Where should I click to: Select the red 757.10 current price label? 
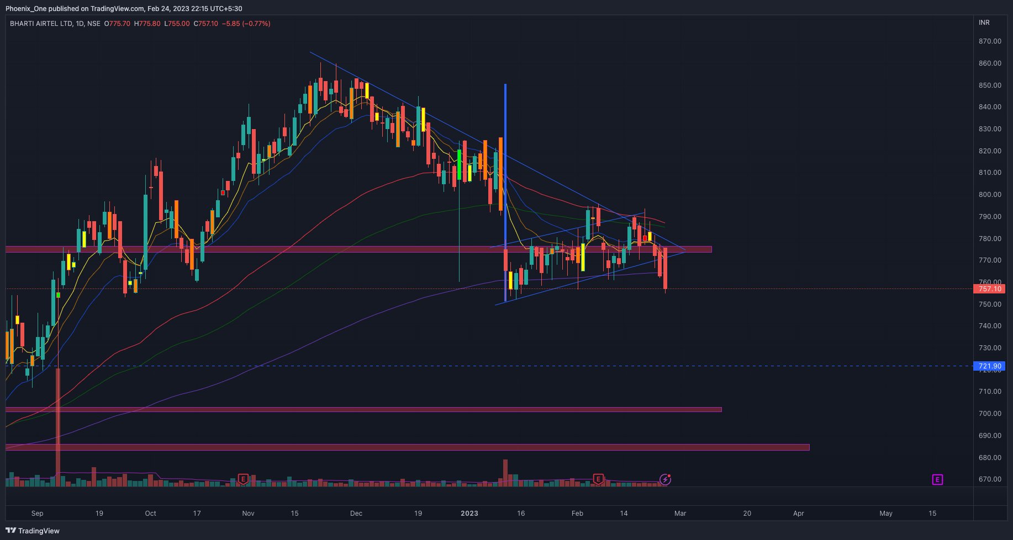[x=989, y=289]
